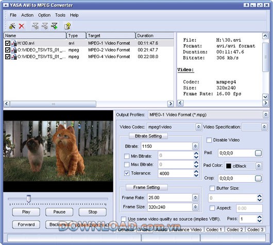This screenshot has width=273, height=245.
Task: Open the Frame Rate dropdown
Action: click(195, 198)
